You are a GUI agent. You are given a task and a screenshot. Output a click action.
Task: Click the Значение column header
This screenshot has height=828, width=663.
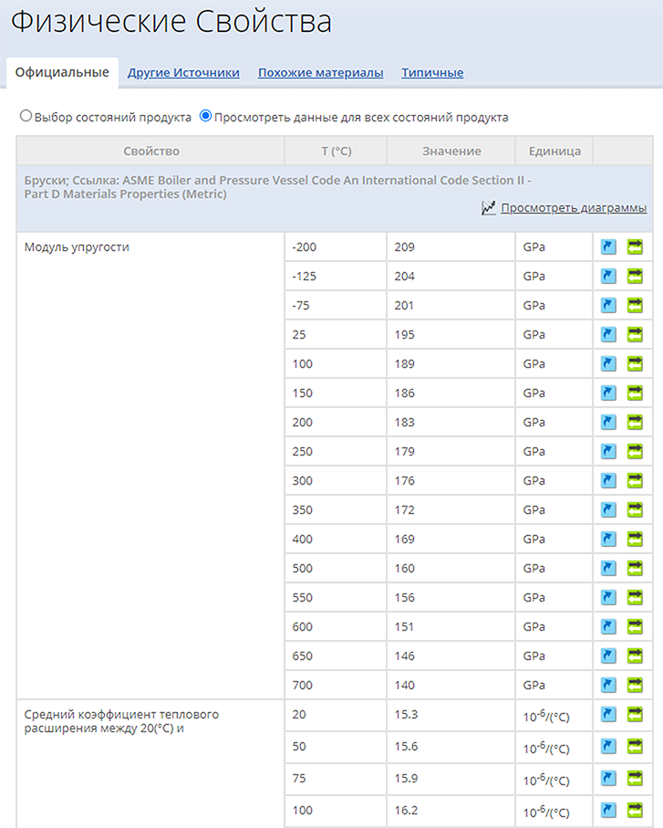point(451,151)
